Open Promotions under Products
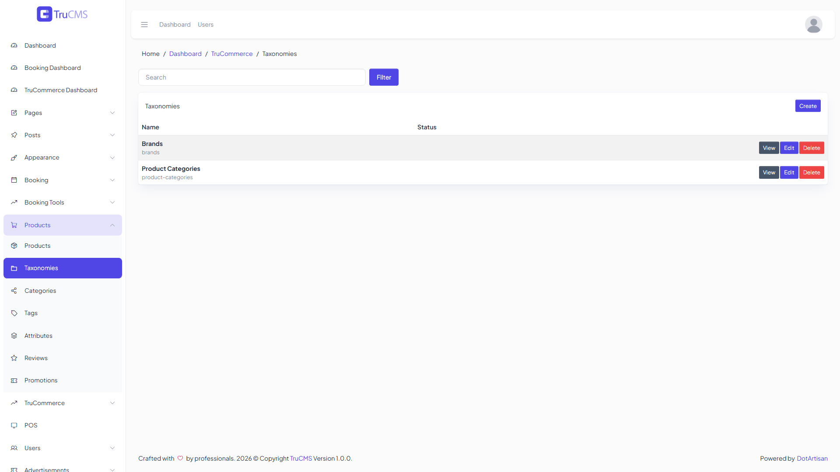 [x=63, y=380]
